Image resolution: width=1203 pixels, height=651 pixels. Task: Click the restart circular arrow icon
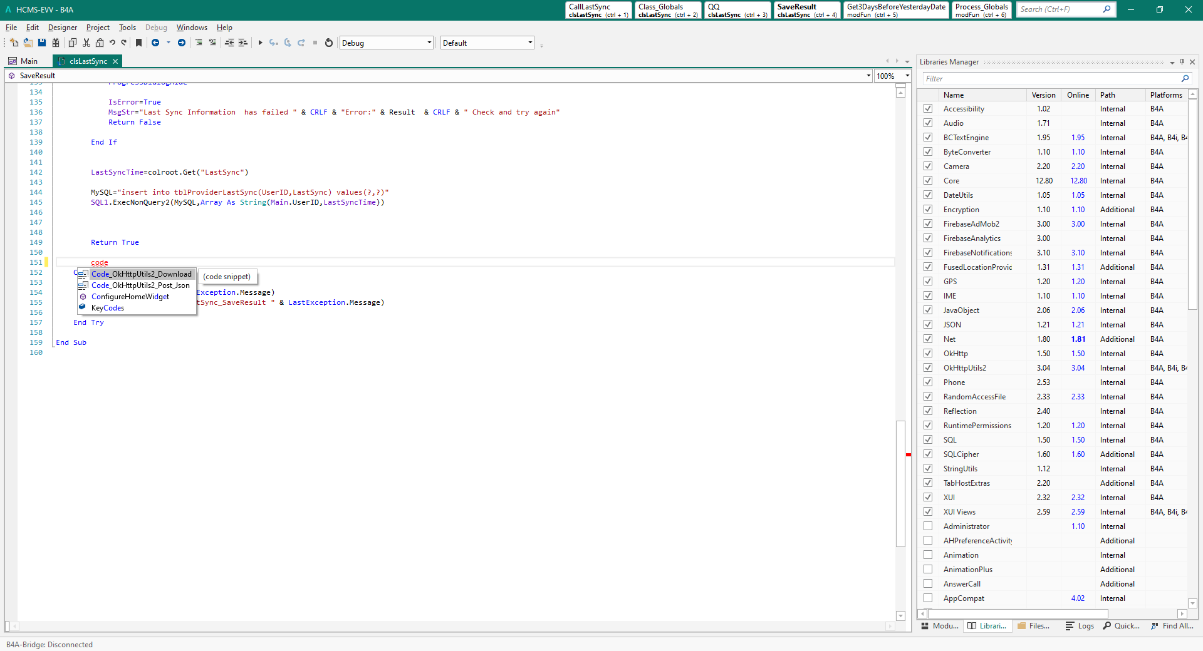click(x=329, y=43)
